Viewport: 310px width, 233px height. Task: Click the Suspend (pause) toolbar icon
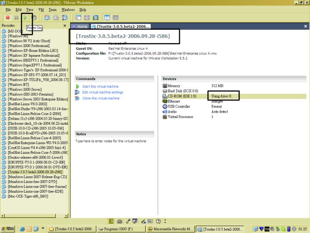tap(16, 17)
